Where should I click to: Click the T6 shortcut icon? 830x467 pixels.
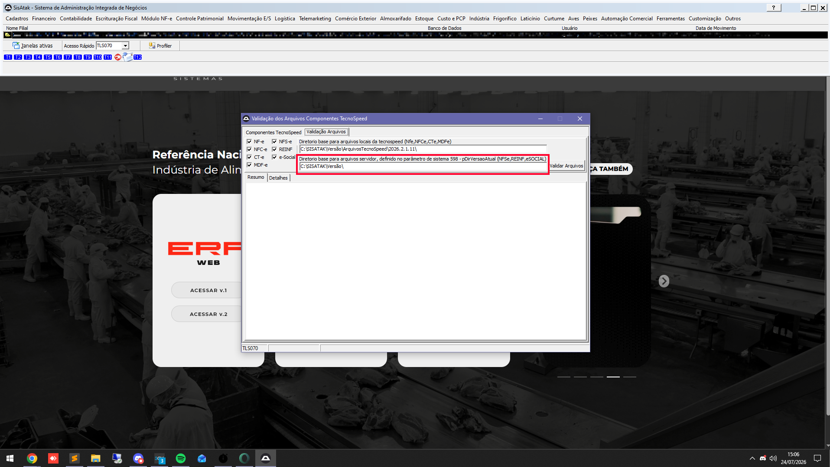pos(58,57)
